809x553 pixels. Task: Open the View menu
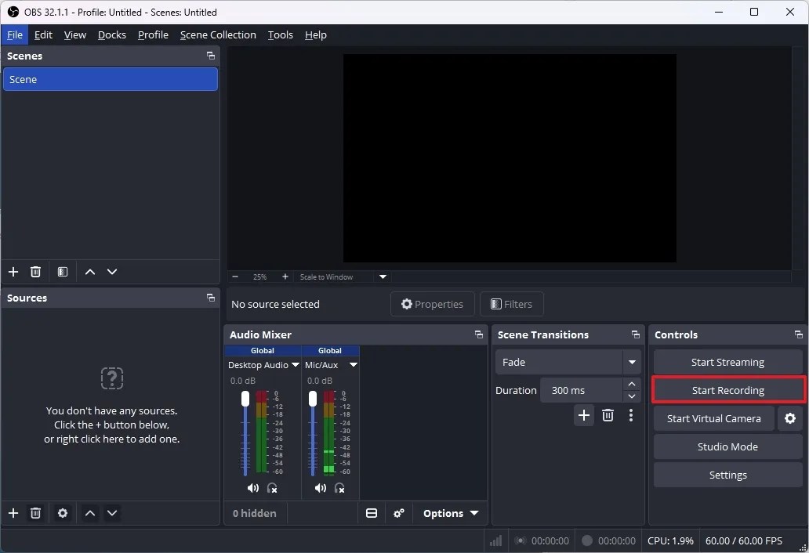[x=74, y=34]
